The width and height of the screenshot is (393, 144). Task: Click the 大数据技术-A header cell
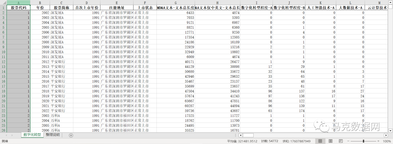pos(350,8)
